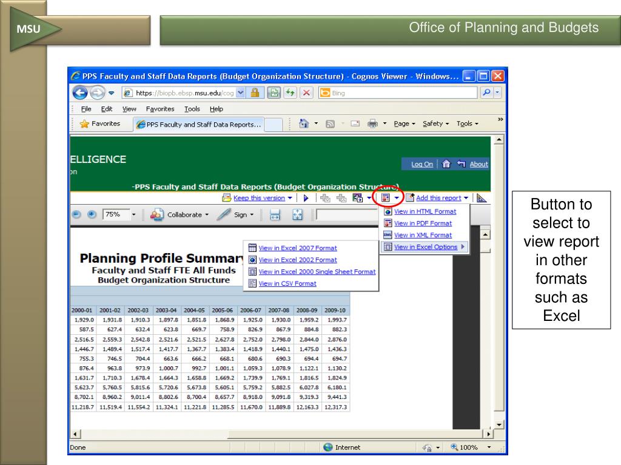Open the Help menu
621x465 pixels.
pos(217,109)
